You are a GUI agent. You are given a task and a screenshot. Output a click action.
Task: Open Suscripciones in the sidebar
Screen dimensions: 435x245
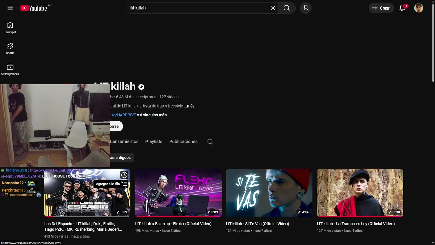pyautogui.click(x=10, y=70)
